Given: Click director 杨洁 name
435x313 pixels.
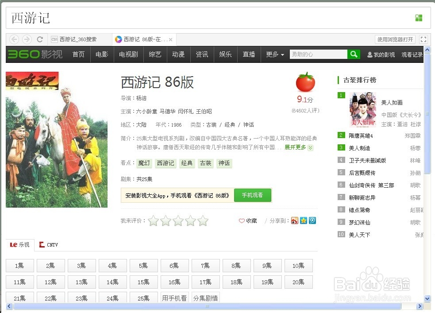Looking at the screenshot, I should click(x=141, y=98).
